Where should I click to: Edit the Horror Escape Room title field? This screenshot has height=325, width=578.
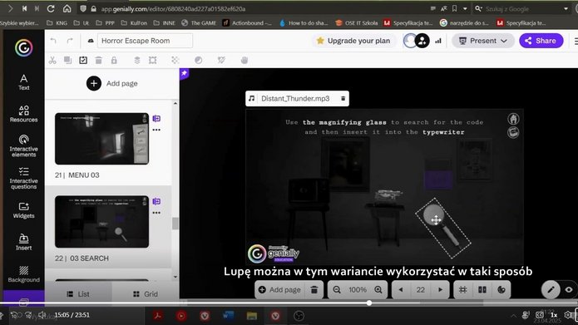[145, 41]
